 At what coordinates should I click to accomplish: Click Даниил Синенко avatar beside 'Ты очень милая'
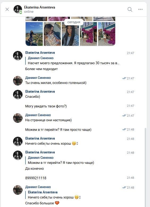[x=18, y=81]
